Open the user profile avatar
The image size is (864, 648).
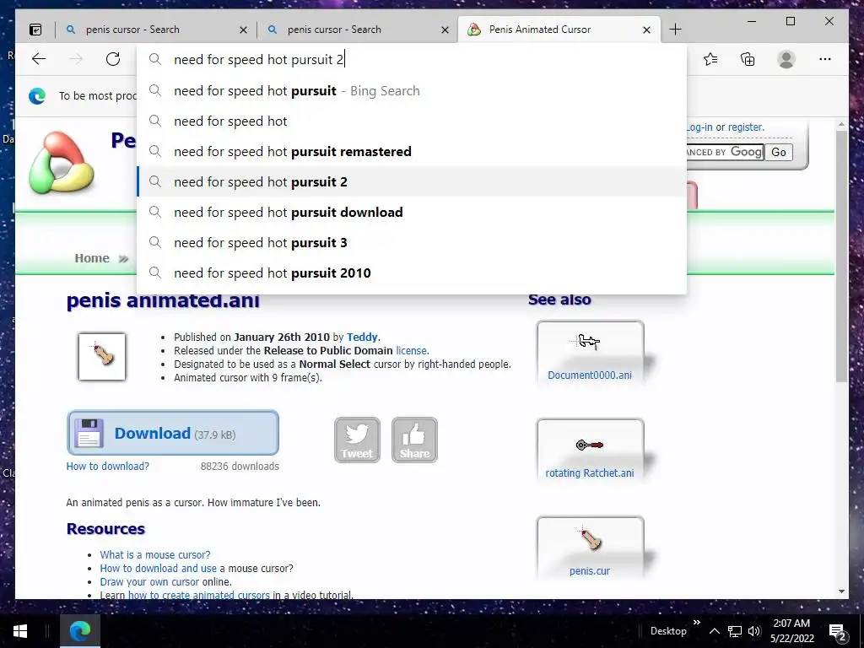click(786, 59)
